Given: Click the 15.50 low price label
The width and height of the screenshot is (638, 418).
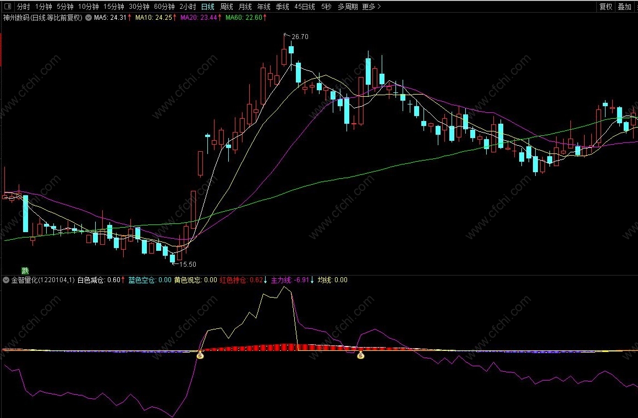Looking at the screenshot, I should coord(188,264).
